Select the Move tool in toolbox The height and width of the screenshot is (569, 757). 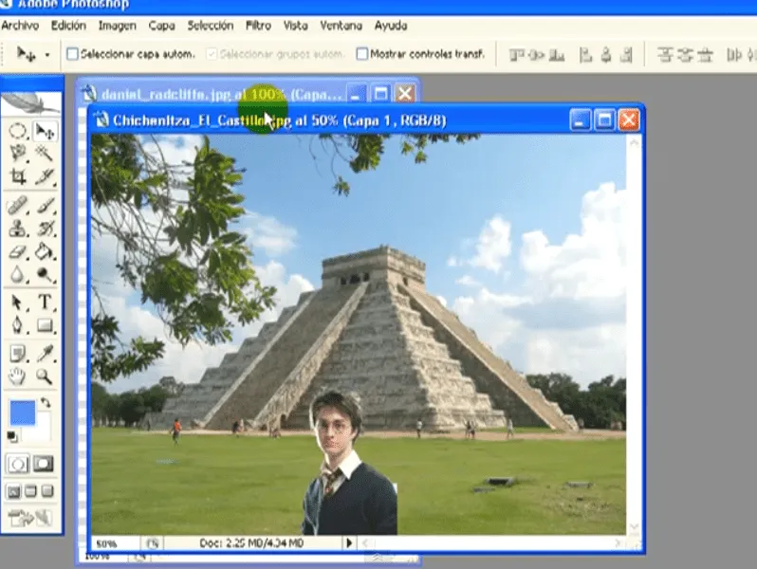tap(45, 131)
